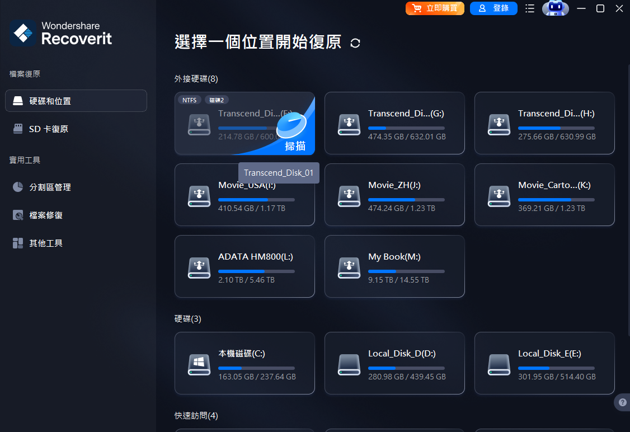
Task: Click the SD card icon in sidebar
Action: (x=18, y=129)
